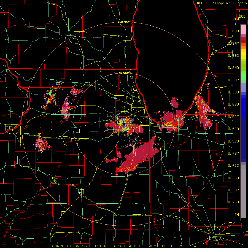Screen dimensions: 248x248
Task: Click the 0.467 legend value
Action: 233,153
